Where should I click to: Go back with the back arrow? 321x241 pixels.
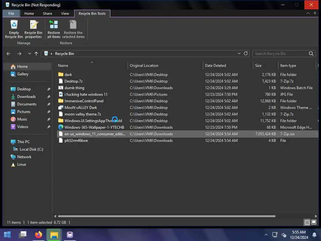pos(8,54)
